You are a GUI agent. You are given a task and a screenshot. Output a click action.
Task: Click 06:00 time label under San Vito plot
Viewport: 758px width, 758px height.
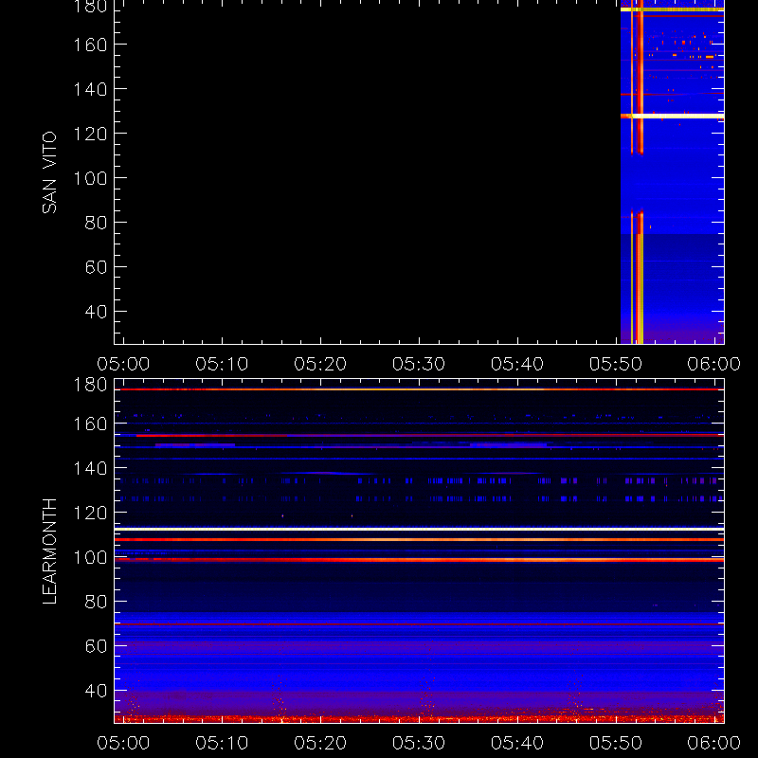[714, 364]
